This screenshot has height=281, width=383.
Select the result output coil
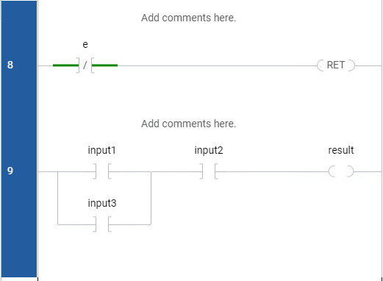[x=341, y=171]
